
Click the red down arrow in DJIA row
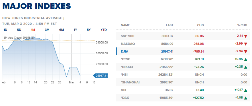[245, 52]
